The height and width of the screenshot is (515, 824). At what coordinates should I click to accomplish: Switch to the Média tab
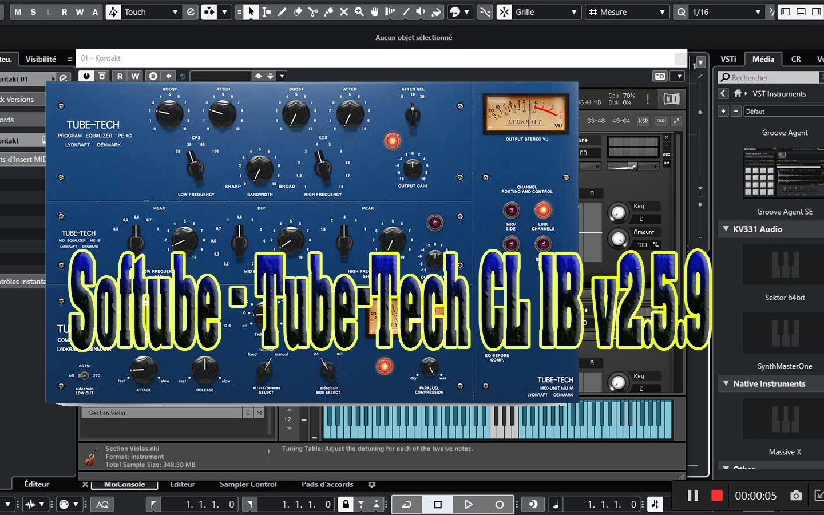click(x=763, y=59)
